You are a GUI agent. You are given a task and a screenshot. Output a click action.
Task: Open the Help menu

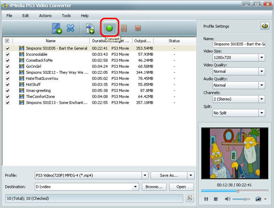[84, 16]
